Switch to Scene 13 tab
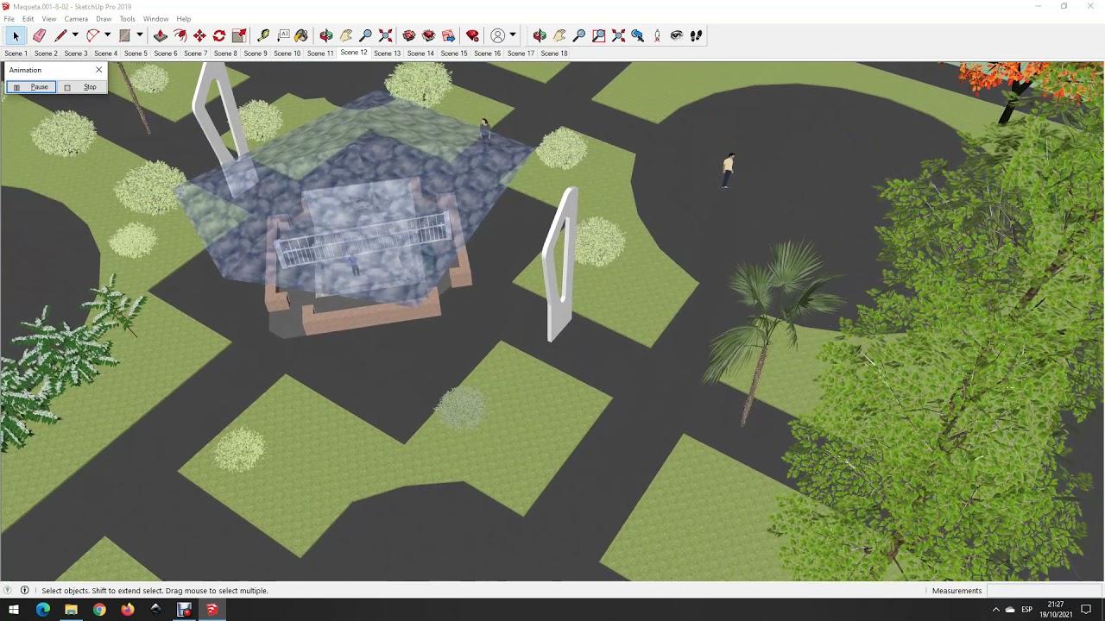Image resolution: width=1105 pixels, height=621 pixels. [387, 53]
